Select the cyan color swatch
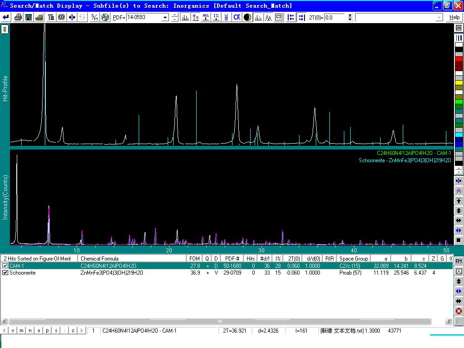The width and height of the screenshot is (464, 348). coord(459,135)
